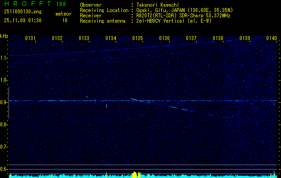
Task: Click the kHz unit label
Action: (4, 36)
